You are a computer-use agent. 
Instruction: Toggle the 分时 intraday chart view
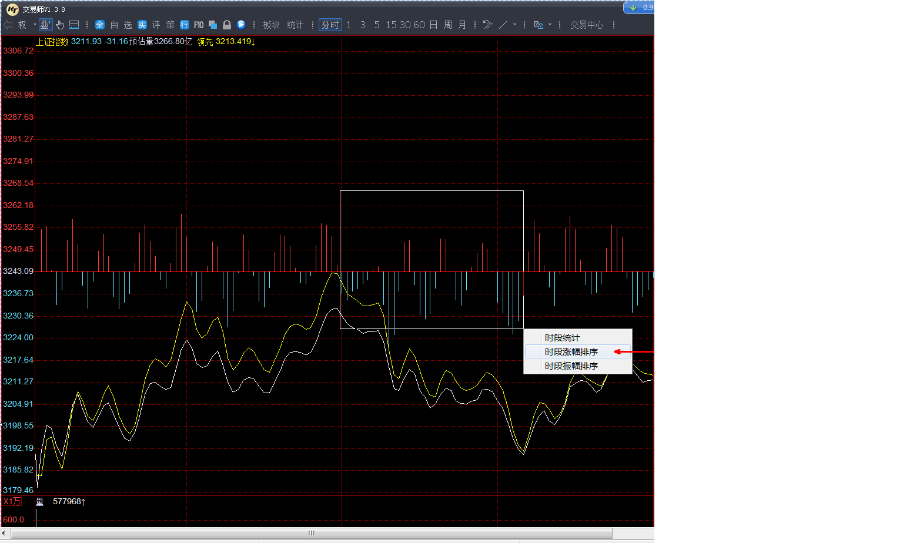(330, 25)
